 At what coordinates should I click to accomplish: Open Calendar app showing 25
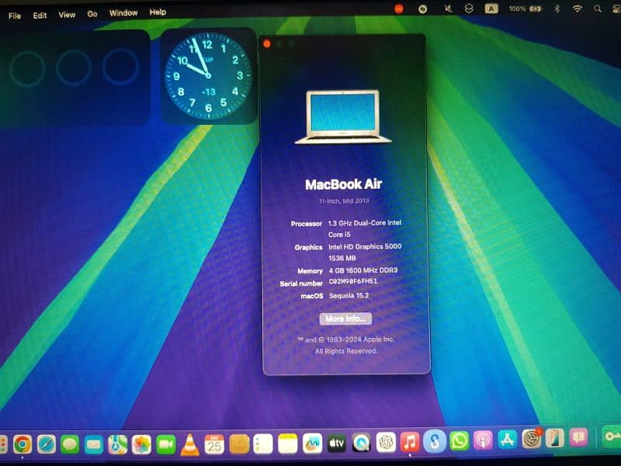(x=214, y=443)
